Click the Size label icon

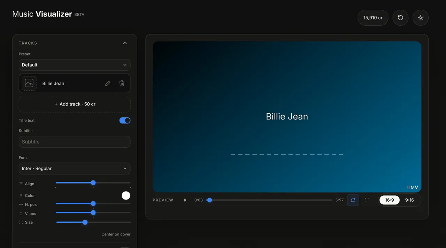tap(21, 222)
